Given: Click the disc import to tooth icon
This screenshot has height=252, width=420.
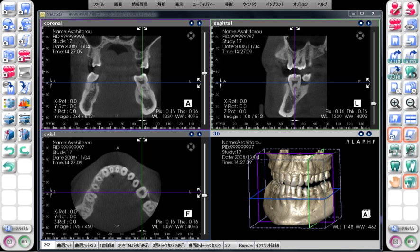Looking at the screenshot, I should tap(9, 88).
